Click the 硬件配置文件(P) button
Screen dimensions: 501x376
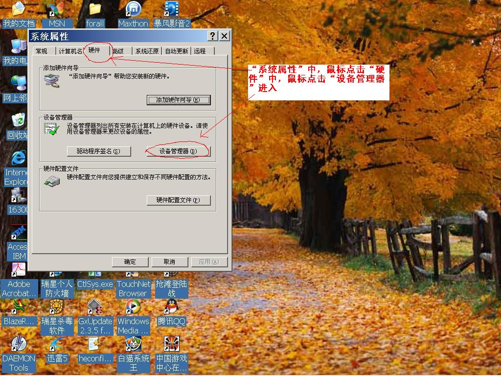coord(179,200)
